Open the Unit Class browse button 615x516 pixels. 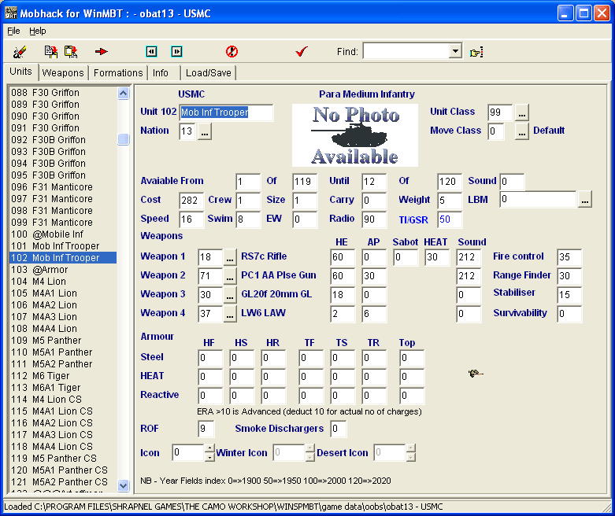point(522,112)
